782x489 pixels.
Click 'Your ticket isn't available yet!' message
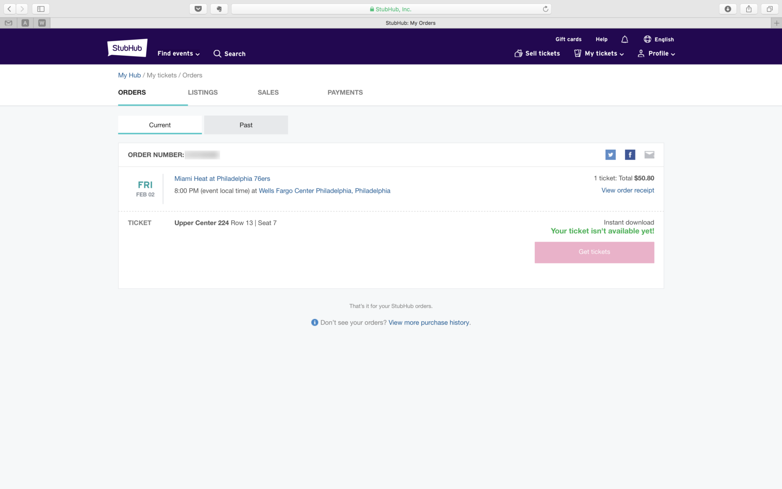click(x=603, y=231)
